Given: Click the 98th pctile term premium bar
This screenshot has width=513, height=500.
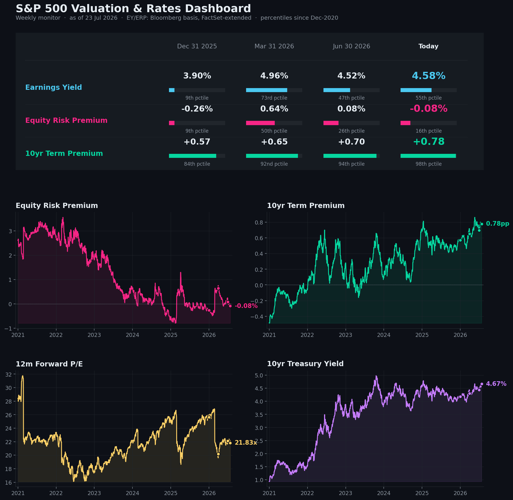Looking at the screenshot, I should tap(429, 156).
